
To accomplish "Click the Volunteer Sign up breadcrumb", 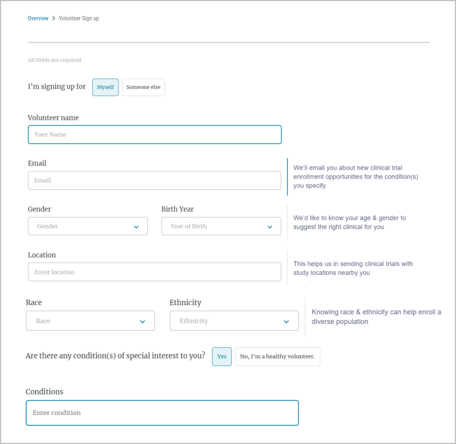I will (x=79, y=19).
